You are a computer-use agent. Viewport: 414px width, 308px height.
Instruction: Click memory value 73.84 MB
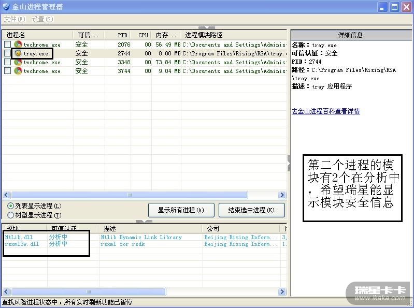tap(168, 62)
